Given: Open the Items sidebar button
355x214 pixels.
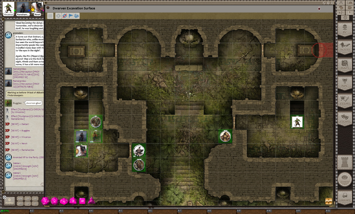Looking at the screenshot, I should (x=345, y=100).
